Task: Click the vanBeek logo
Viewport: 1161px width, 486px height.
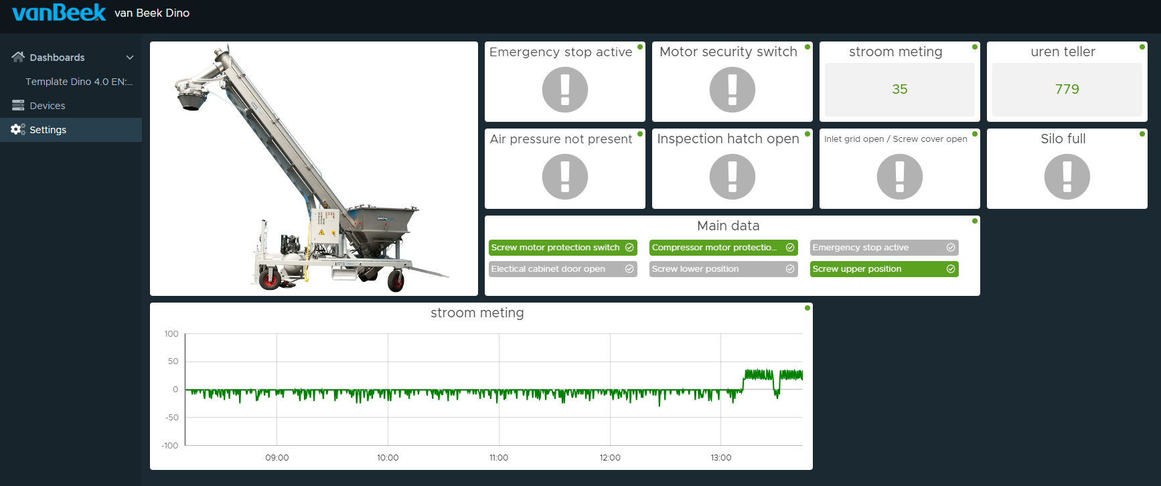Action: [59, 13]
